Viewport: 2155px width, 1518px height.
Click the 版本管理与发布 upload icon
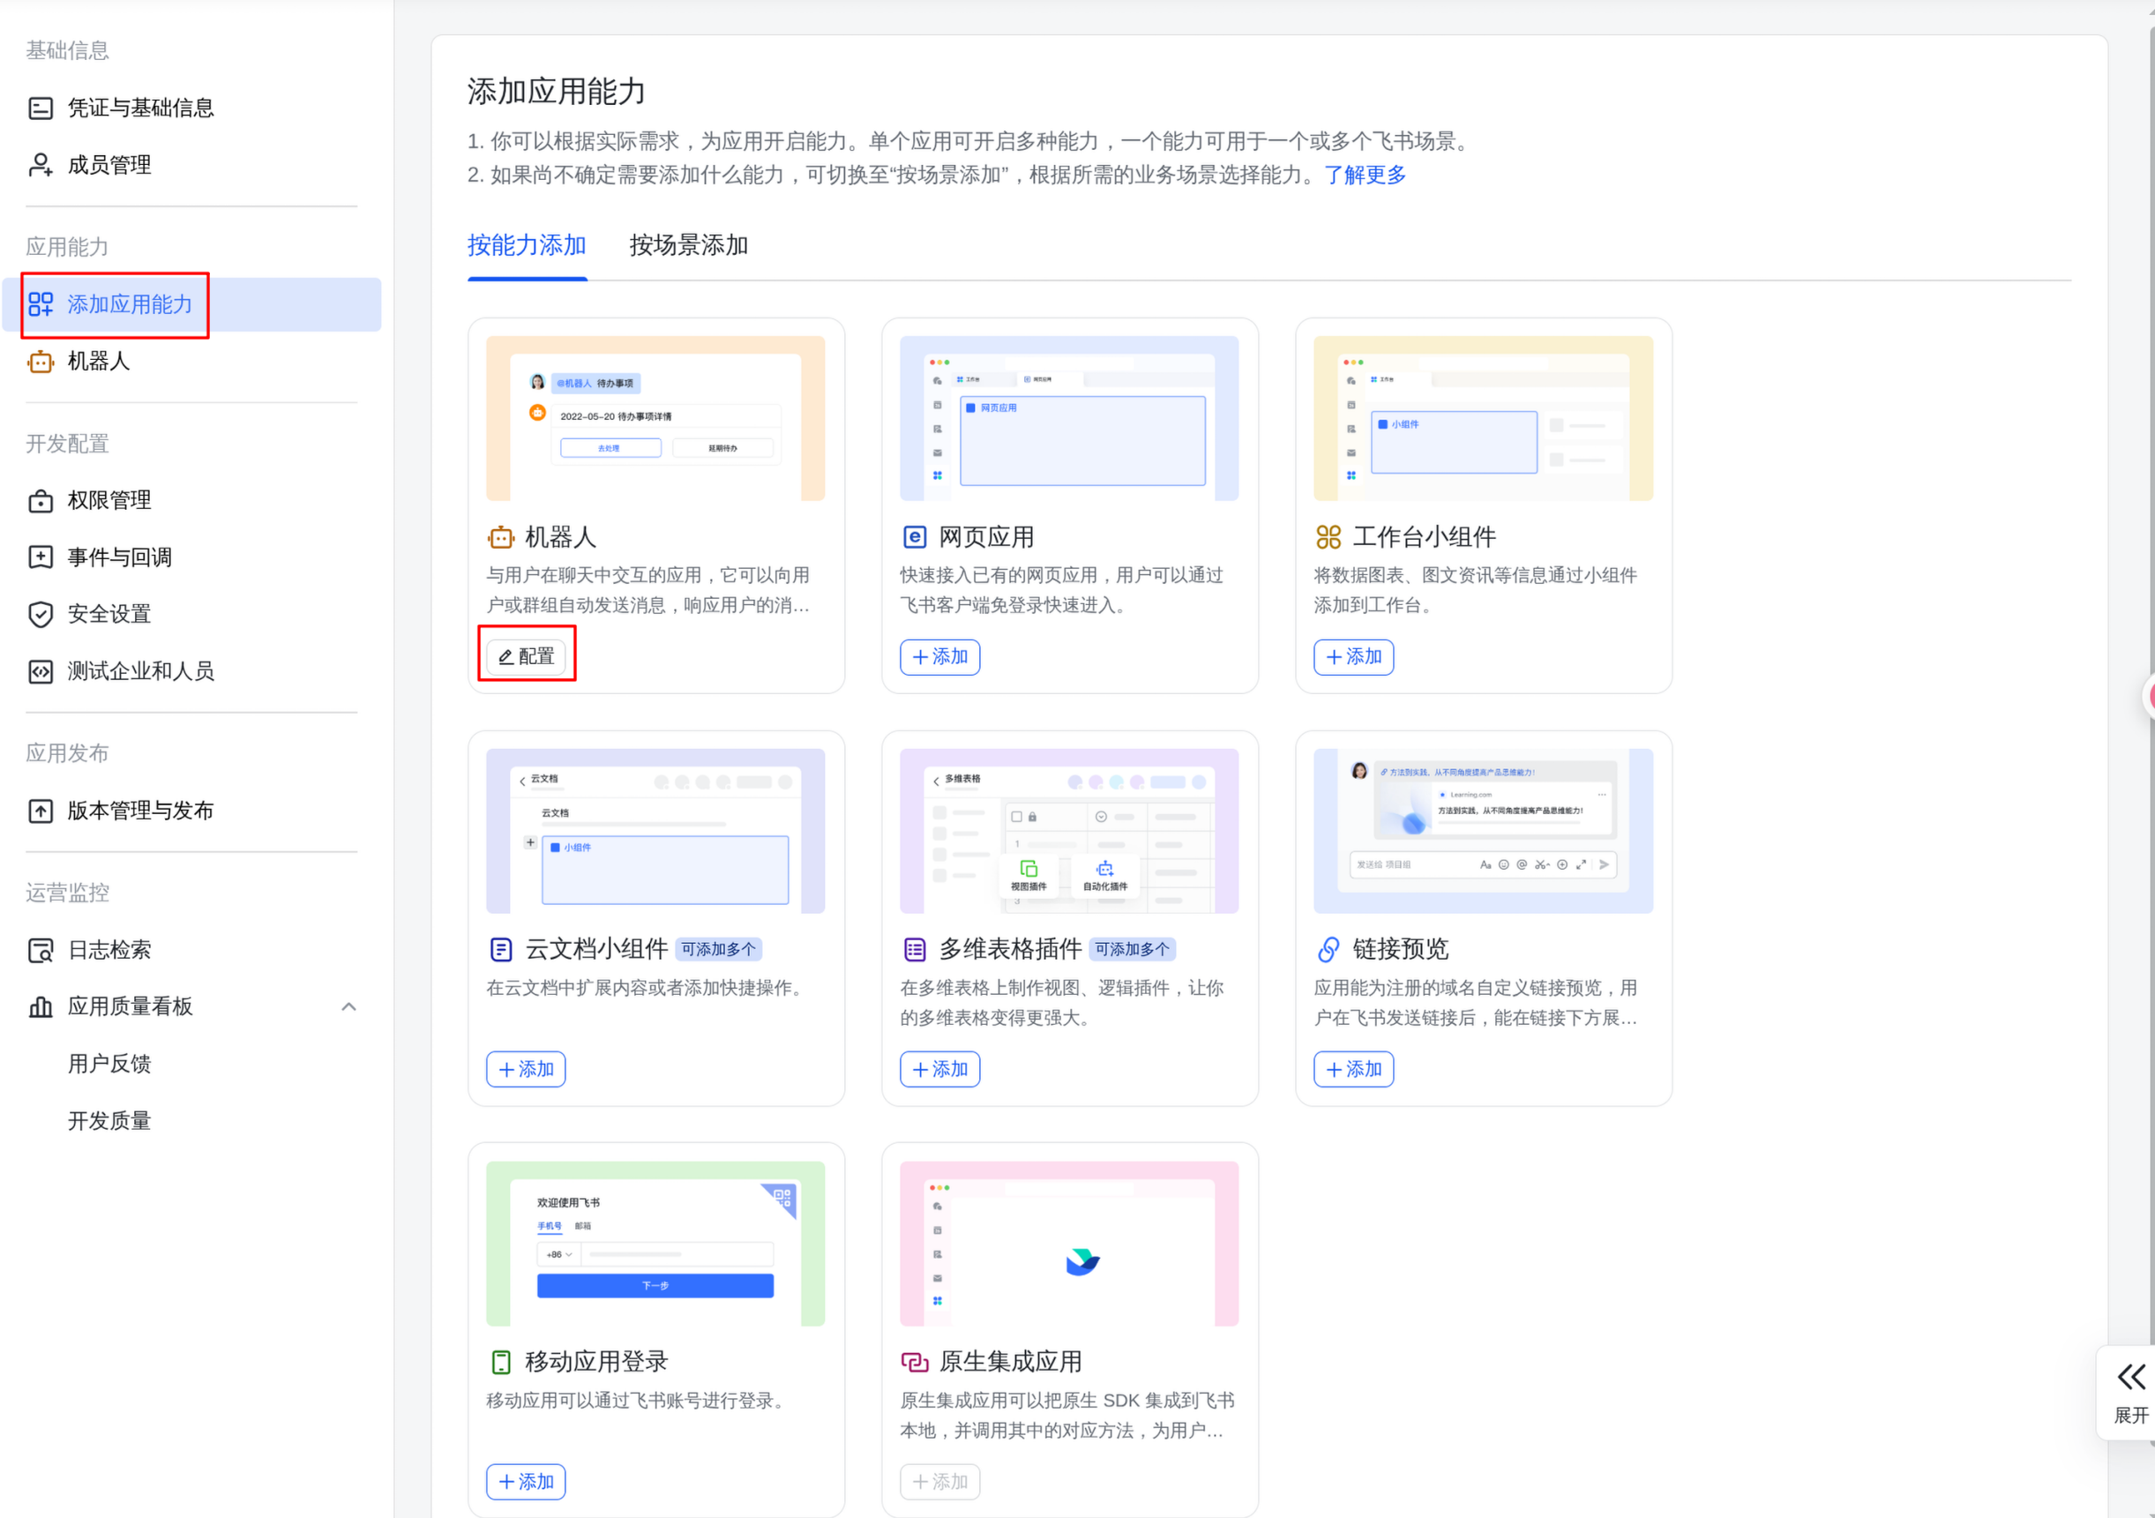pos(41,811)
